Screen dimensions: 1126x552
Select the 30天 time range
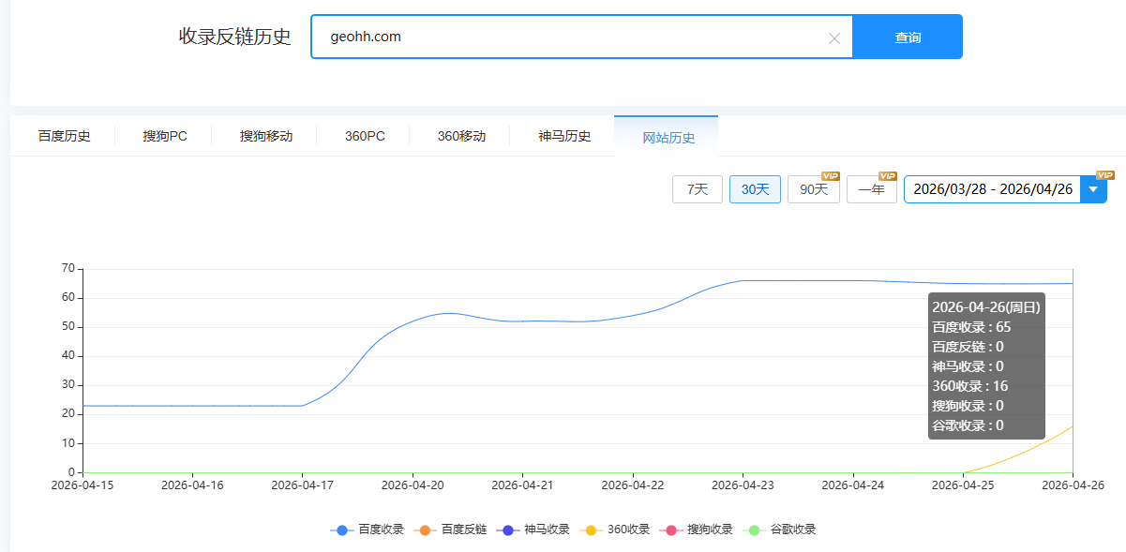pyautogui.click(x=755, y=189)
